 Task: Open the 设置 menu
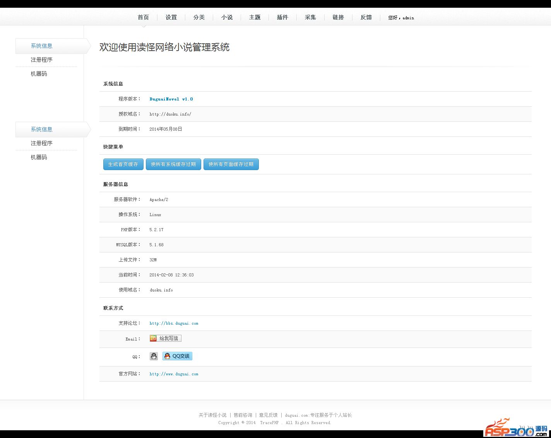coord(171,17)
